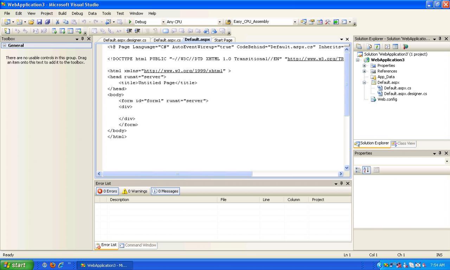This screenshot has width=450, height=270.
Task: Toggle the 0 Errors filter
Action: [107, 191]
